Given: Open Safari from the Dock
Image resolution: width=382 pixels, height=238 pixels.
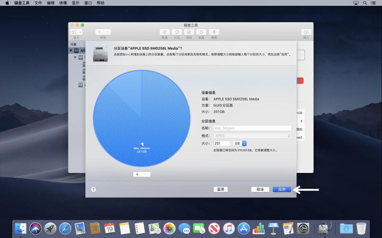Looking at the screenshot, I should coord(65,228).
